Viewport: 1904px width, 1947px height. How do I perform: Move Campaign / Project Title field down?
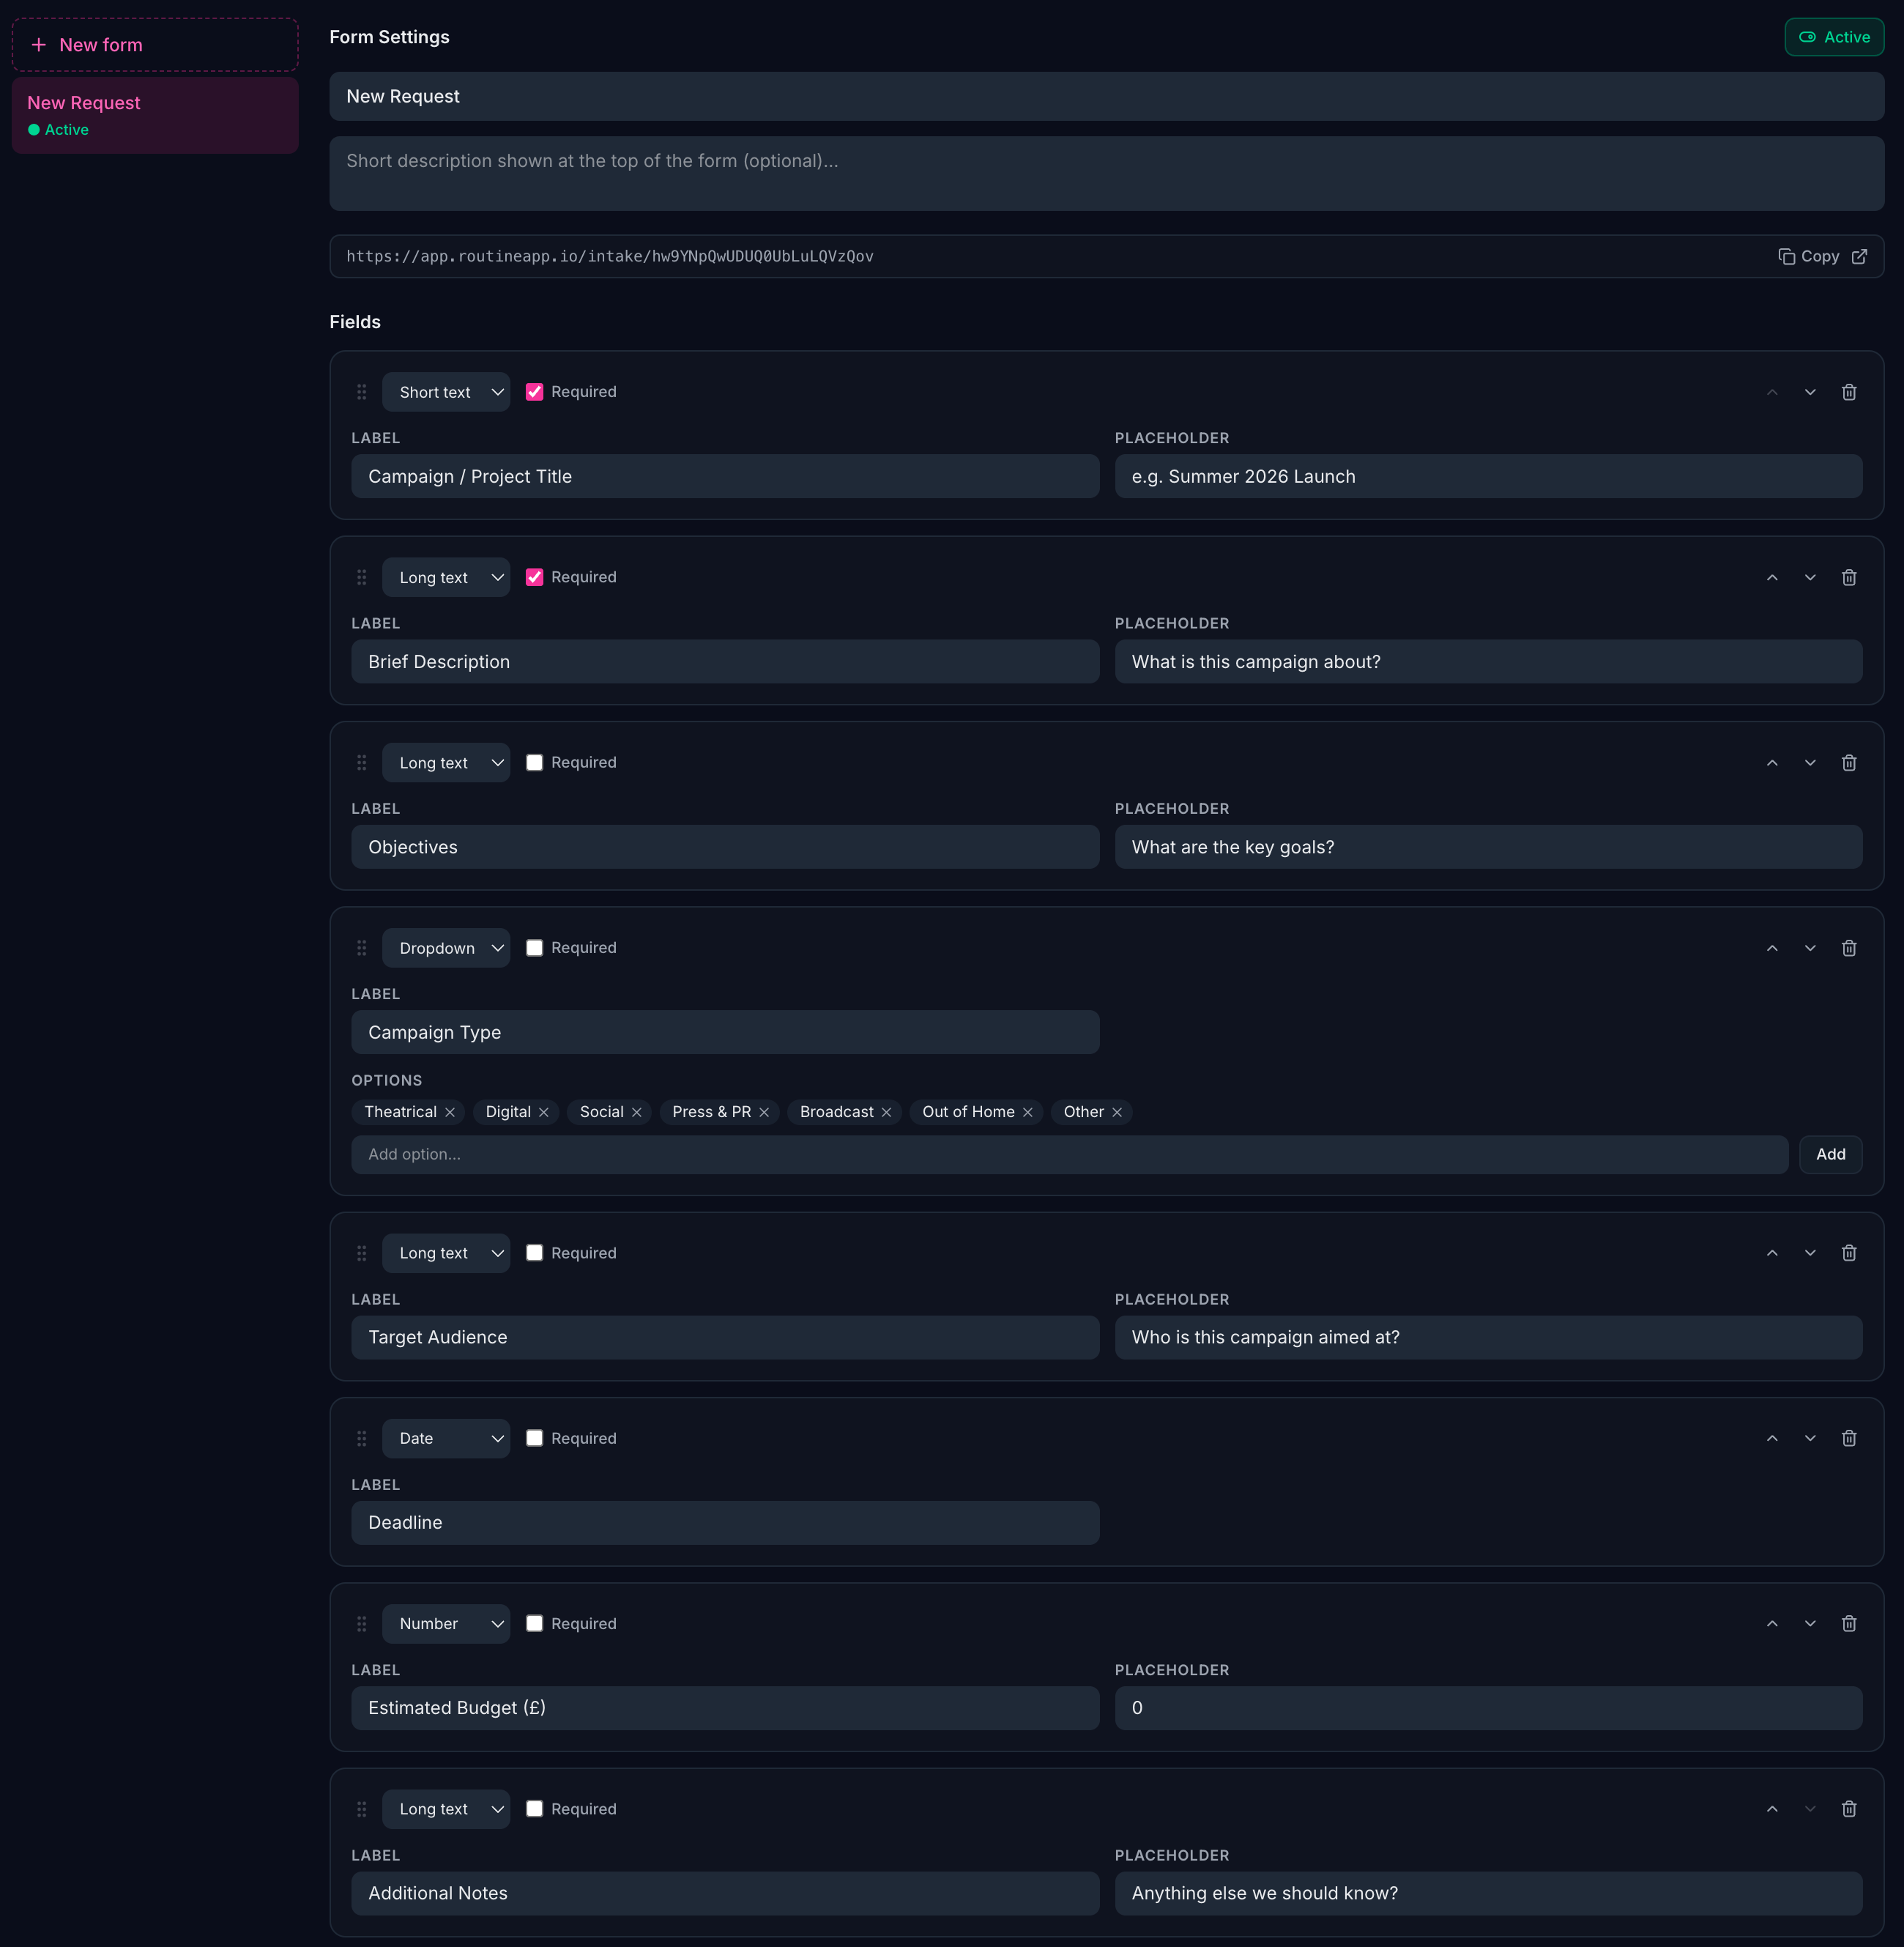coord(1809,392)
